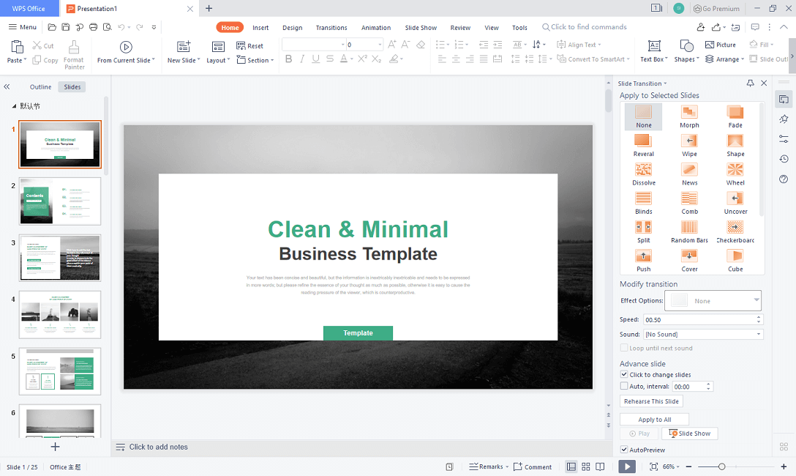Image resolution: width=796 pixels, height=476 pixels.
Task: Click the Apply to All button
Action: click(x=654, y=419)
